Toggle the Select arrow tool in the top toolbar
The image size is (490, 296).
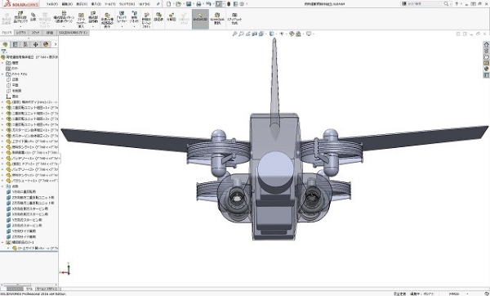[x=218, y=4]
